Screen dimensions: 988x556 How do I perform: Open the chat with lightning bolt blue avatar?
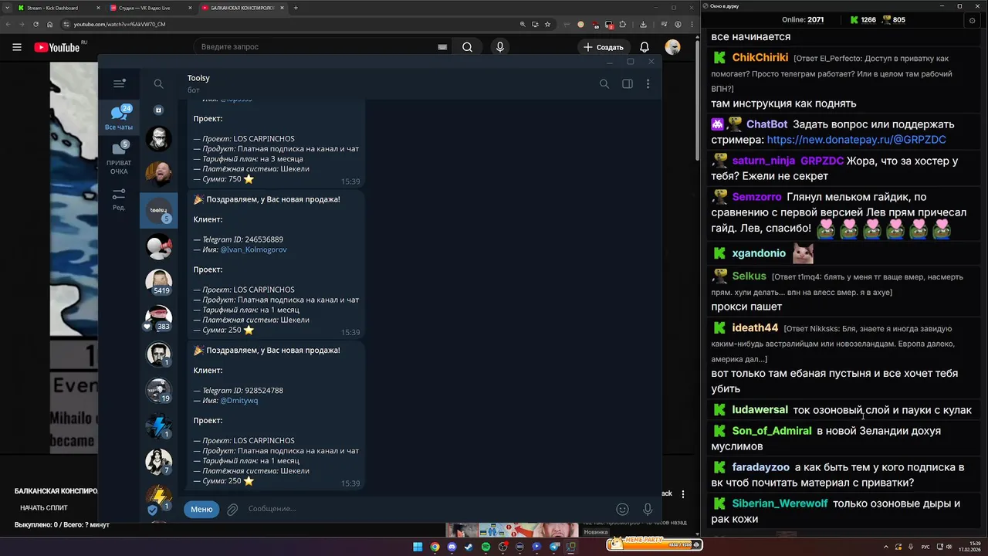[158, 425]
